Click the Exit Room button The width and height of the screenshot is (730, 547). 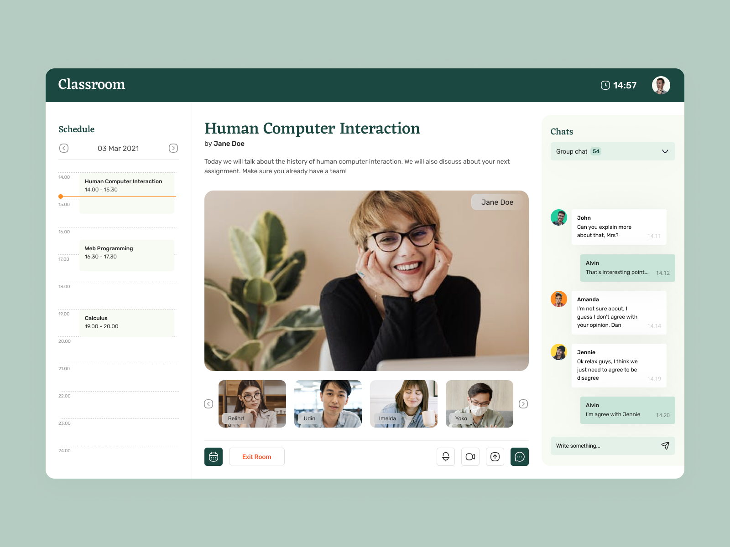(256, 456)
